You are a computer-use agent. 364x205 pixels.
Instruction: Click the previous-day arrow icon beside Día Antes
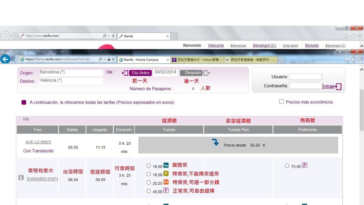pos(125,73)
